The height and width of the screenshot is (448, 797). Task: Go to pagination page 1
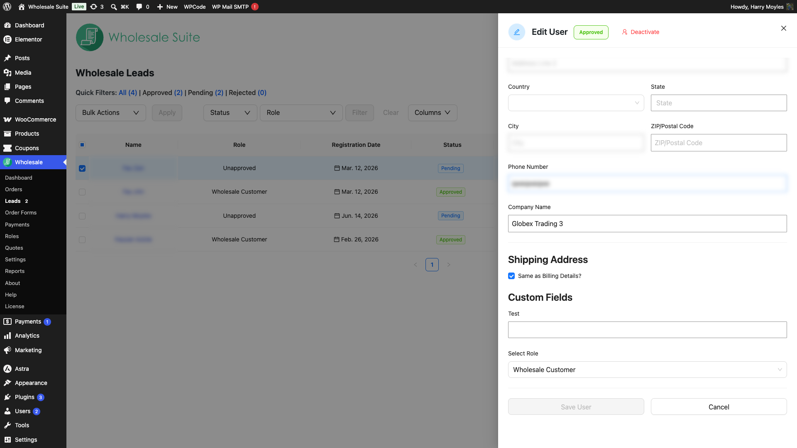(x=432, y=265)
